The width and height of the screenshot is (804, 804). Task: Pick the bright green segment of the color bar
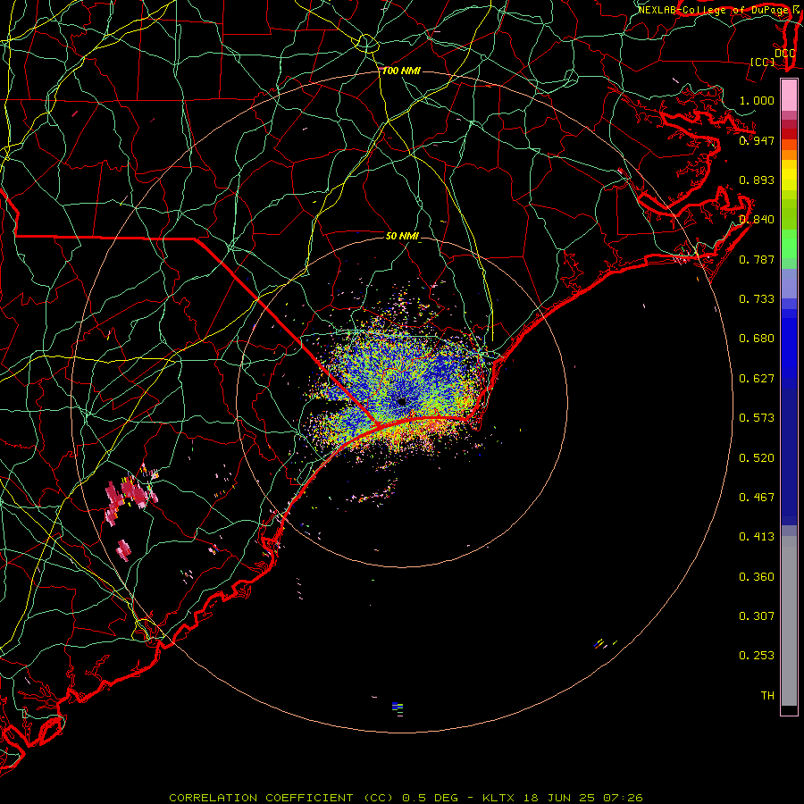(x=789, y=244)
